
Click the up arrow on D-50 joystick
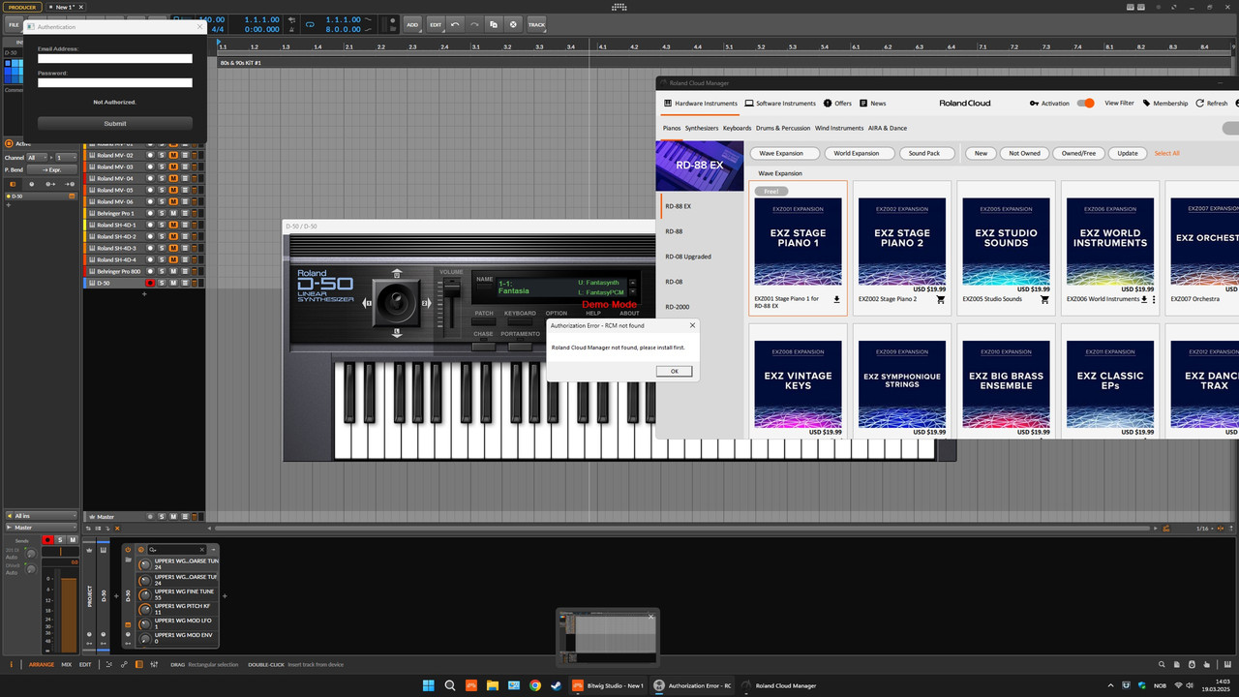tap(397, 273)
